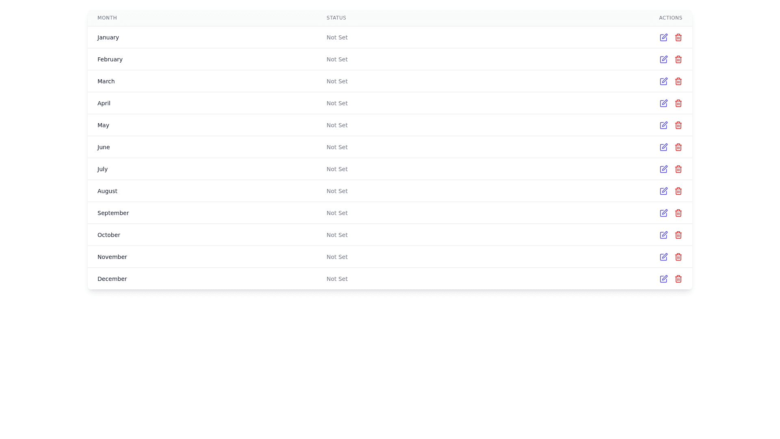Click the trash icon for August
This screenshot has height=439, width=780.
tap(678, 191)
